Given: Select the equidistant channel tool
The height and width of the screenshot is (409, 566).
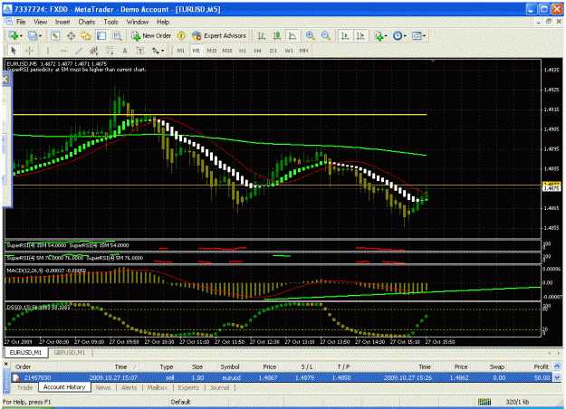Looking at the screenshot, I should pyautogui.click(x=94, y=51).
